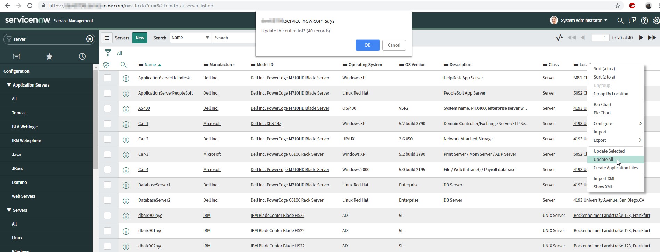Clear the navigator filter with X icon

pyautogui.click(x=90, y=39)
